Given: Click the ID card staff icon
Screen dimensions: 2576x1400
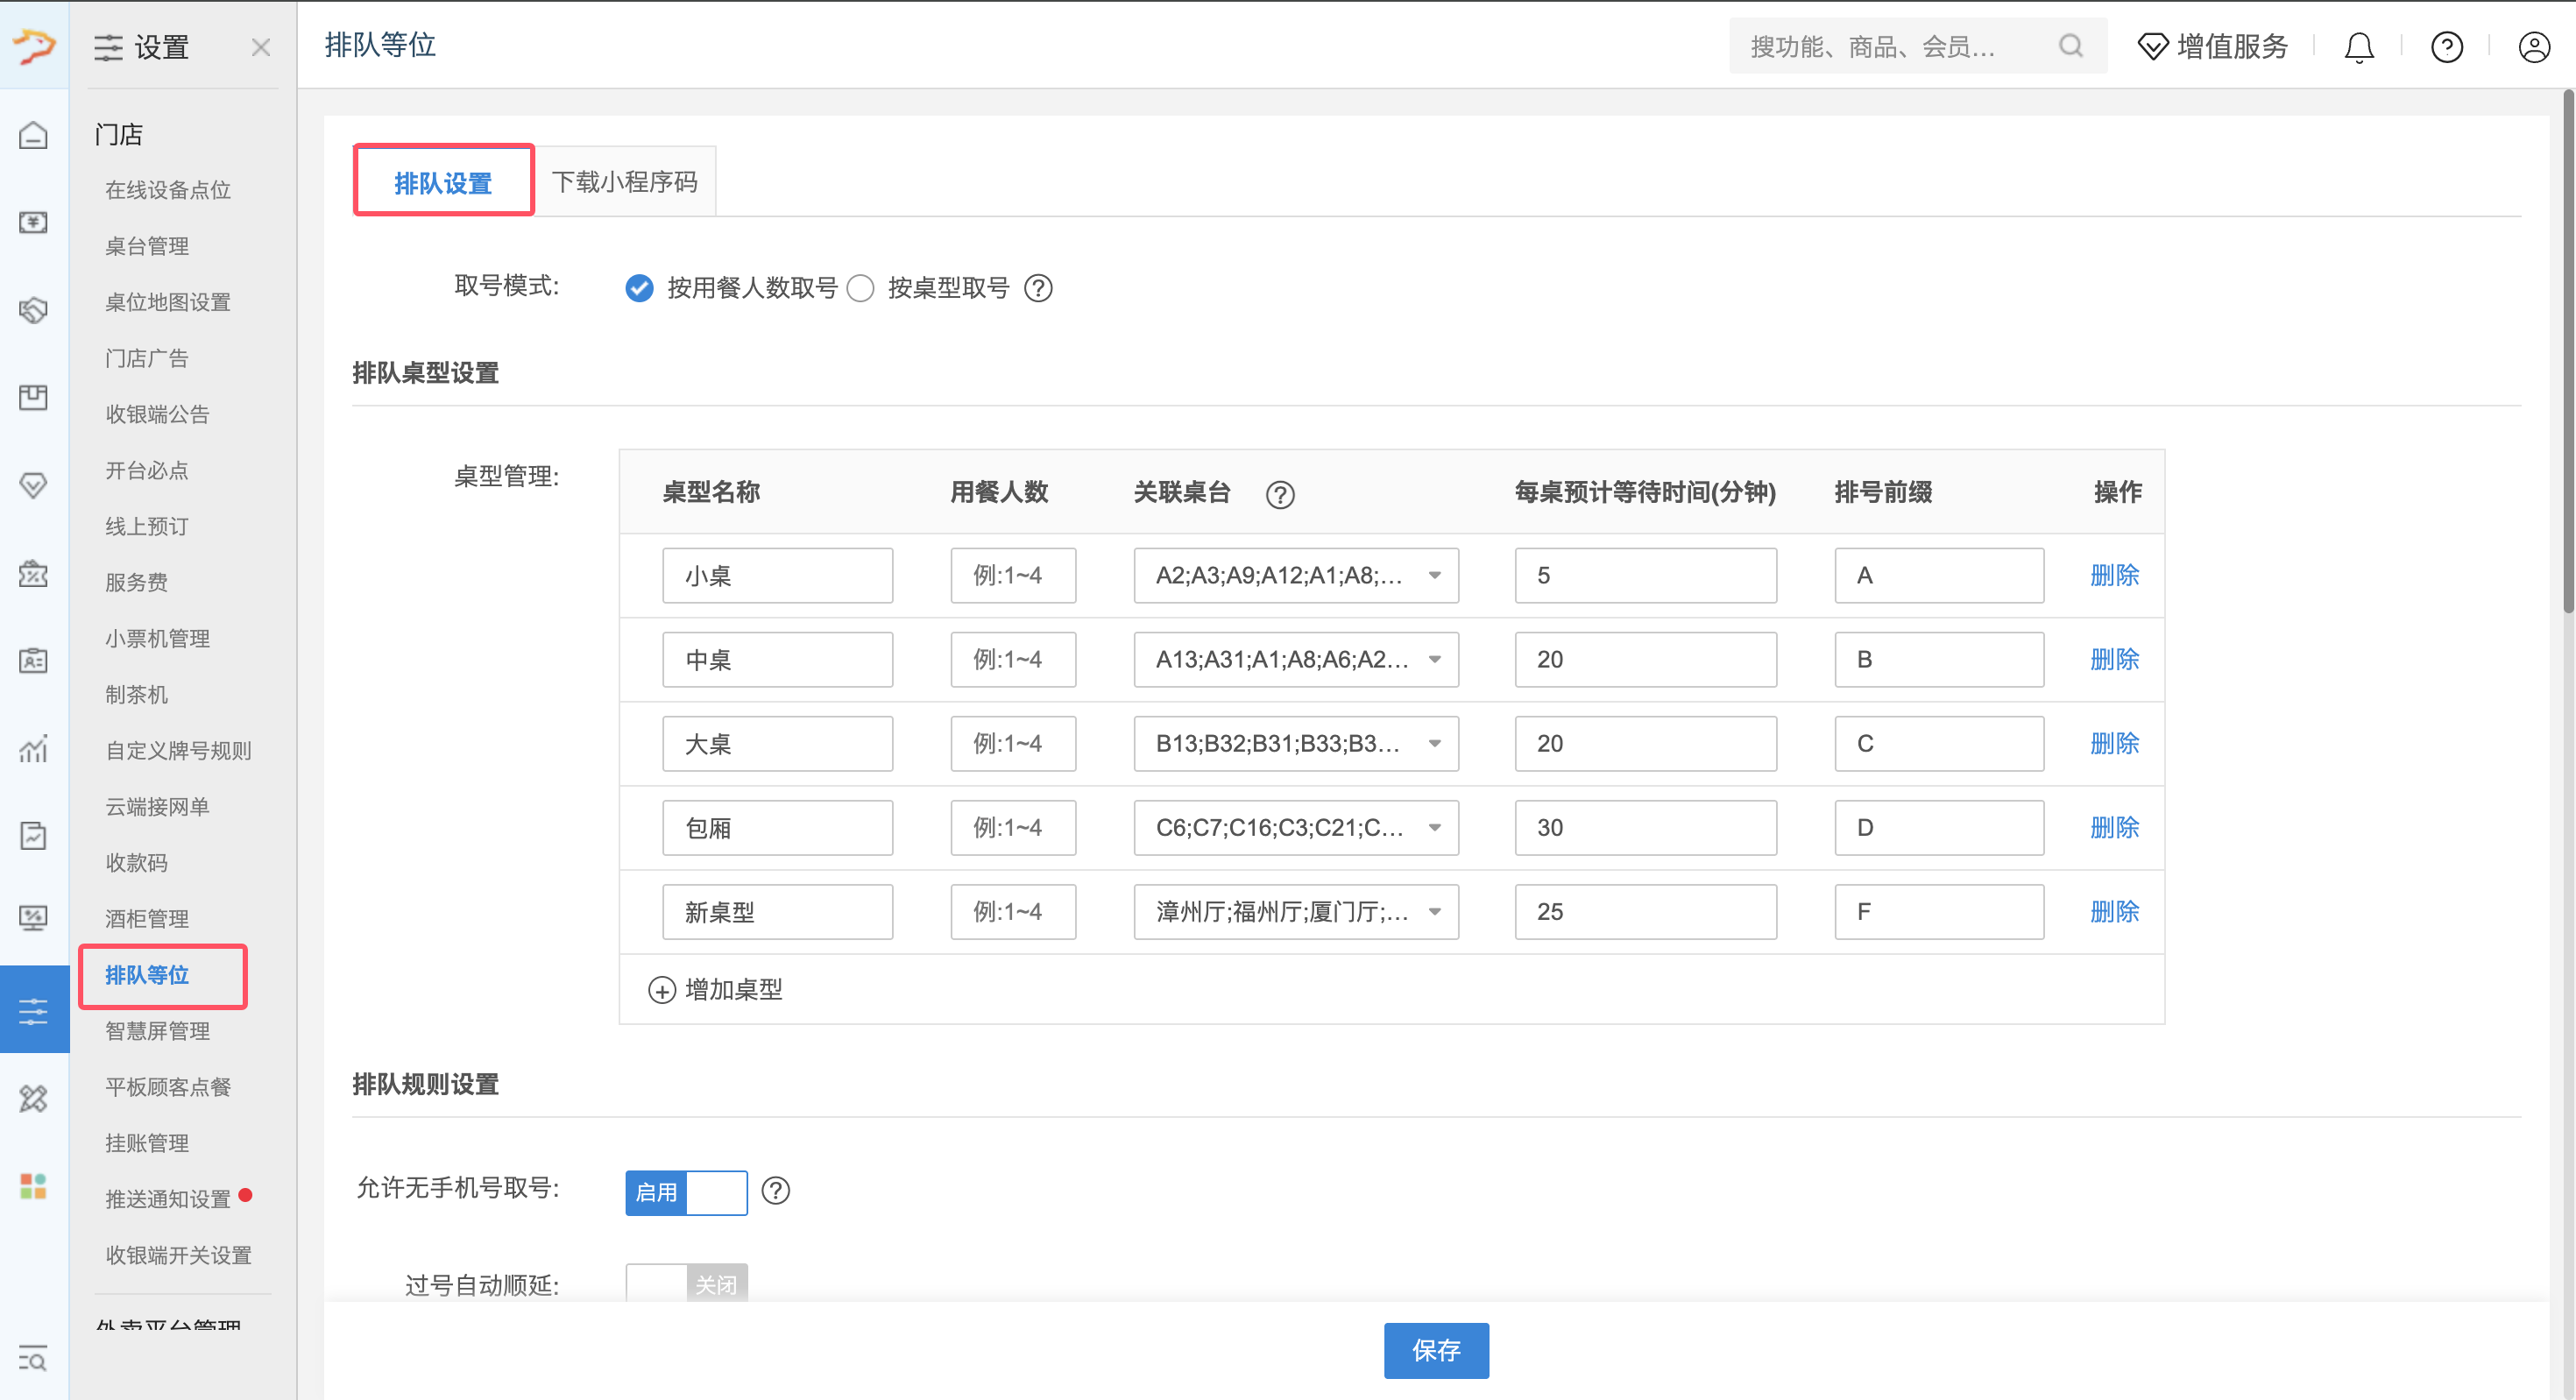Looking at the screenshot, I should [33, 661].
